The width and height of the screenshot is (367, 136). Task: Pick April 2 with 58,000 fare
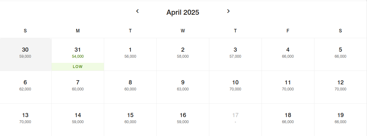click(x=183, y=54)
